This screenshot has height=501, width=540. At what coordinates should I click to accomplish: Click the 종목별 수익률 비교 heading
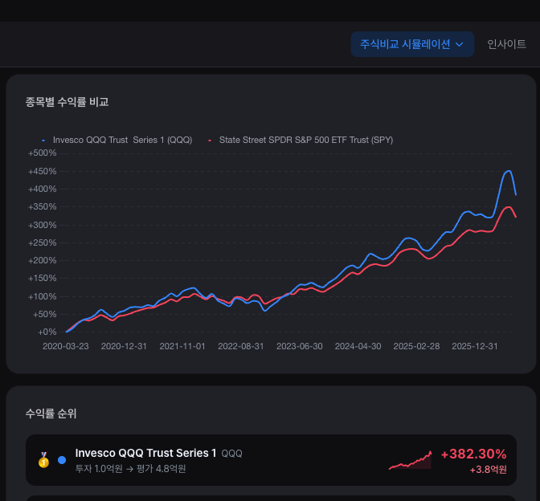[x=67, y=102]
